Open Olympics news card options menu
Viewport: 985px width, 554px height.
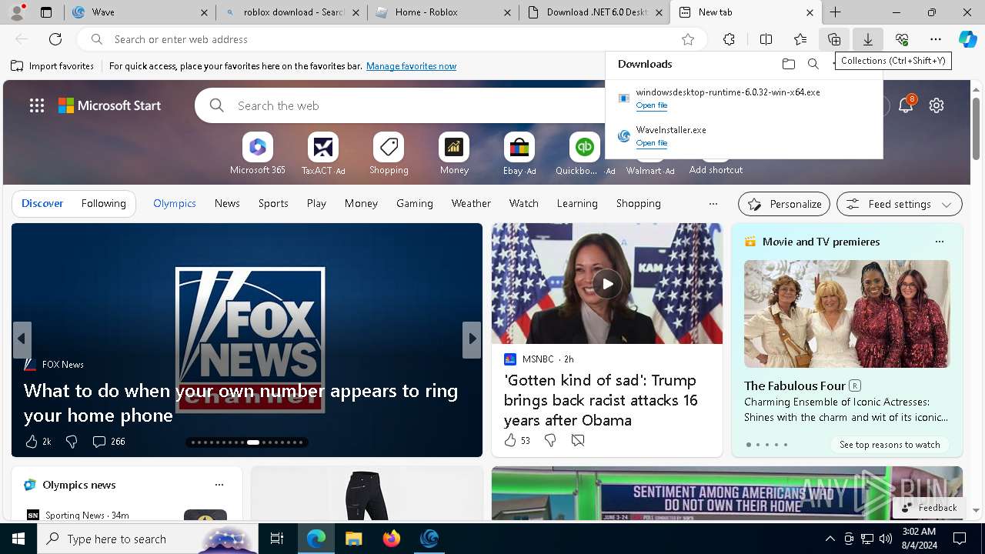[219, 485]
